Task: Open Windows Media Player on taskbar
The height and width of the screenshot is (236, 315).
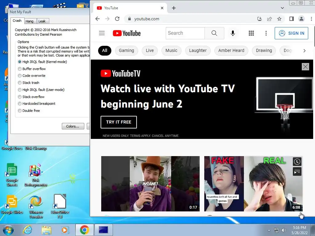Action: click(65, 230)
